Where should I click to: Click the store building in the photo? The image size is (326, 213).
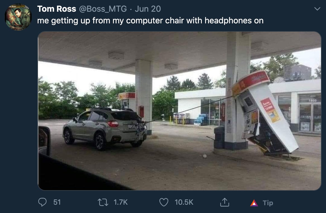tap(247, 108)
